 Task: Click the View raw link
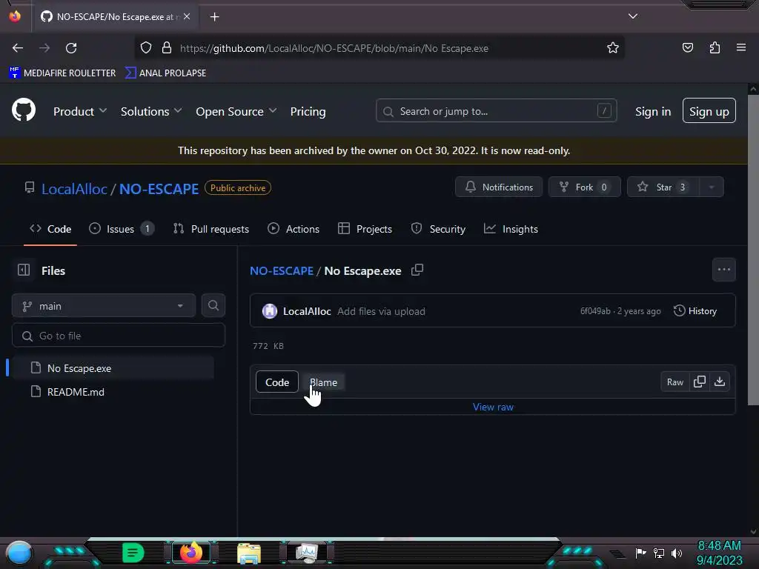tap(493, 407)
